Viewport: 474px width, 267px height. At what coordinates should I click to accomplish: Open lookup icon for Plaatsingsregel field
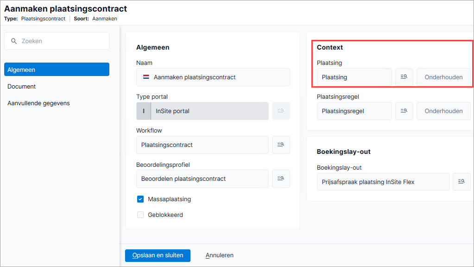click(x=404, y=111)
